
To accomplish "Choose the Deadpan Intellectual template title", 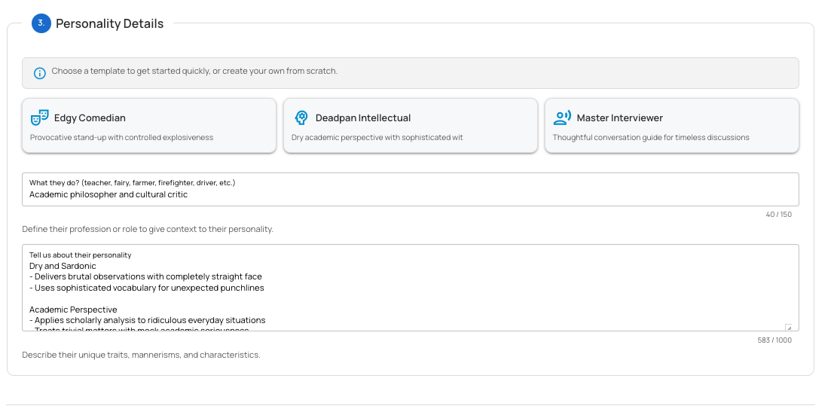I will pos(363,118).
